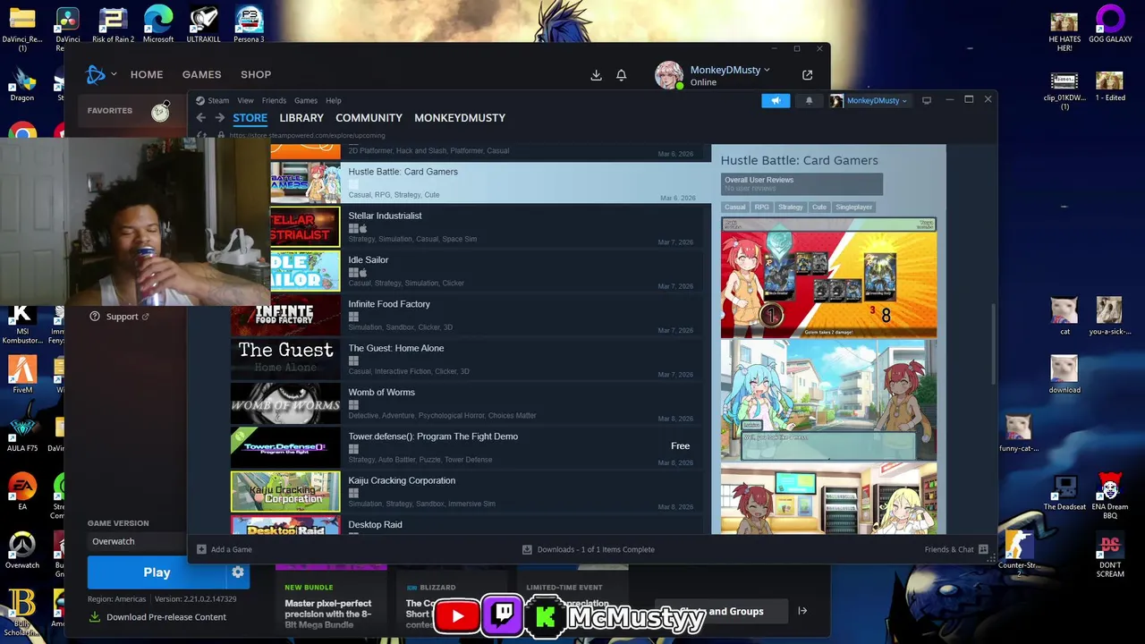The height and width of the screenshot is (644, 1145).
Task: Open the View menu in Steam
Action: pyautogui.click(x=245, y=100)
